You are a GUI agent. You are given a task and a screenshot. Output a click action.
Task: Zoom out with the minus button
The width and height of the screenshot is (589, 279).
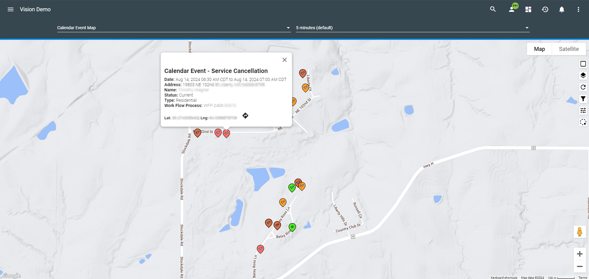[579, 266]
